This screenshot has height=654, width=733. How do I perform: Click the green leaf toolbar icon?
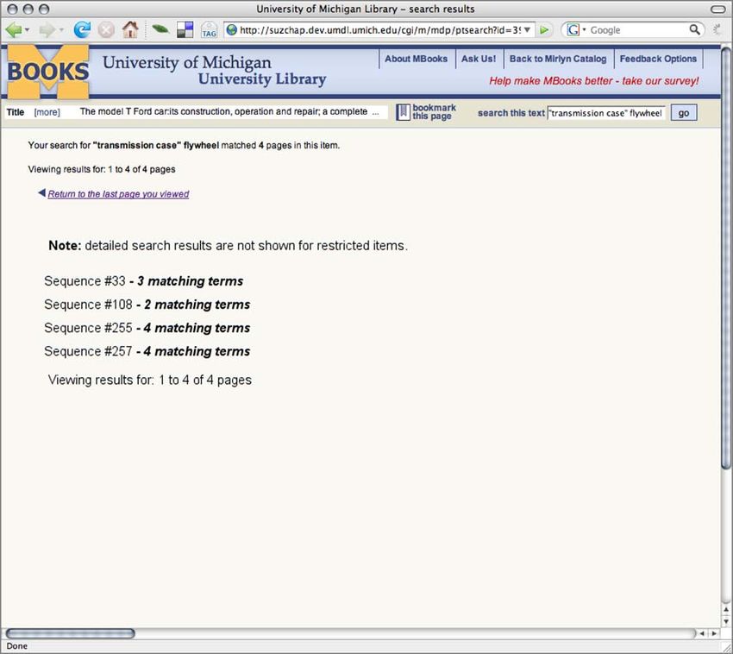coord(160,29)
